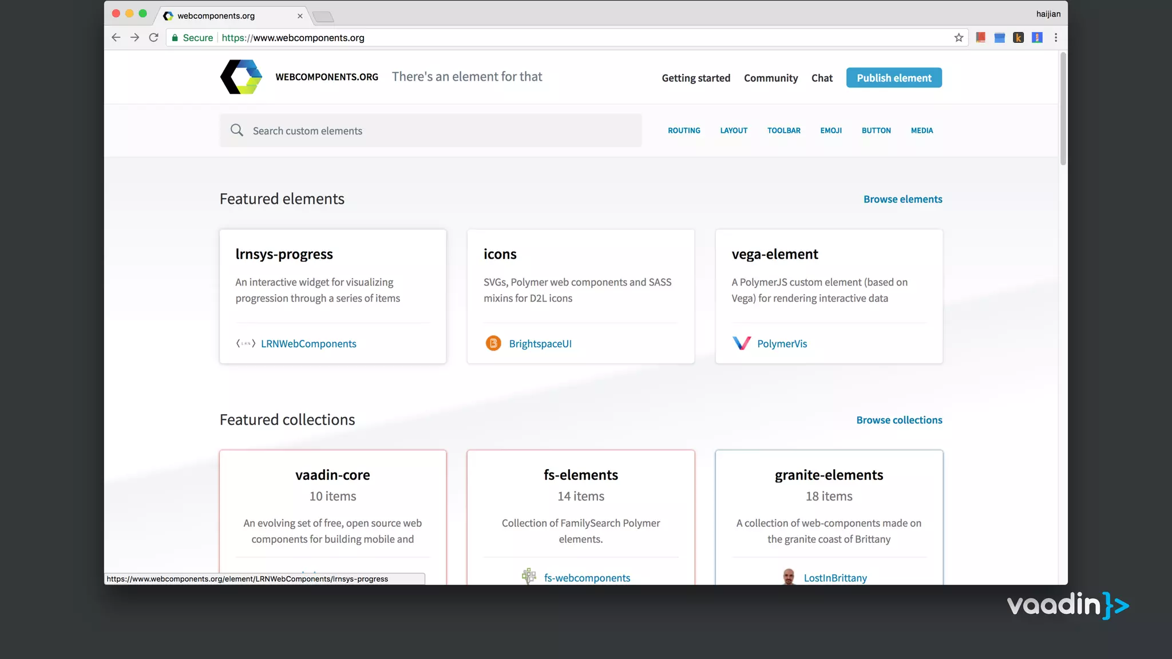
Task: Bookmark page with the star icon
Action: point(959,38)
